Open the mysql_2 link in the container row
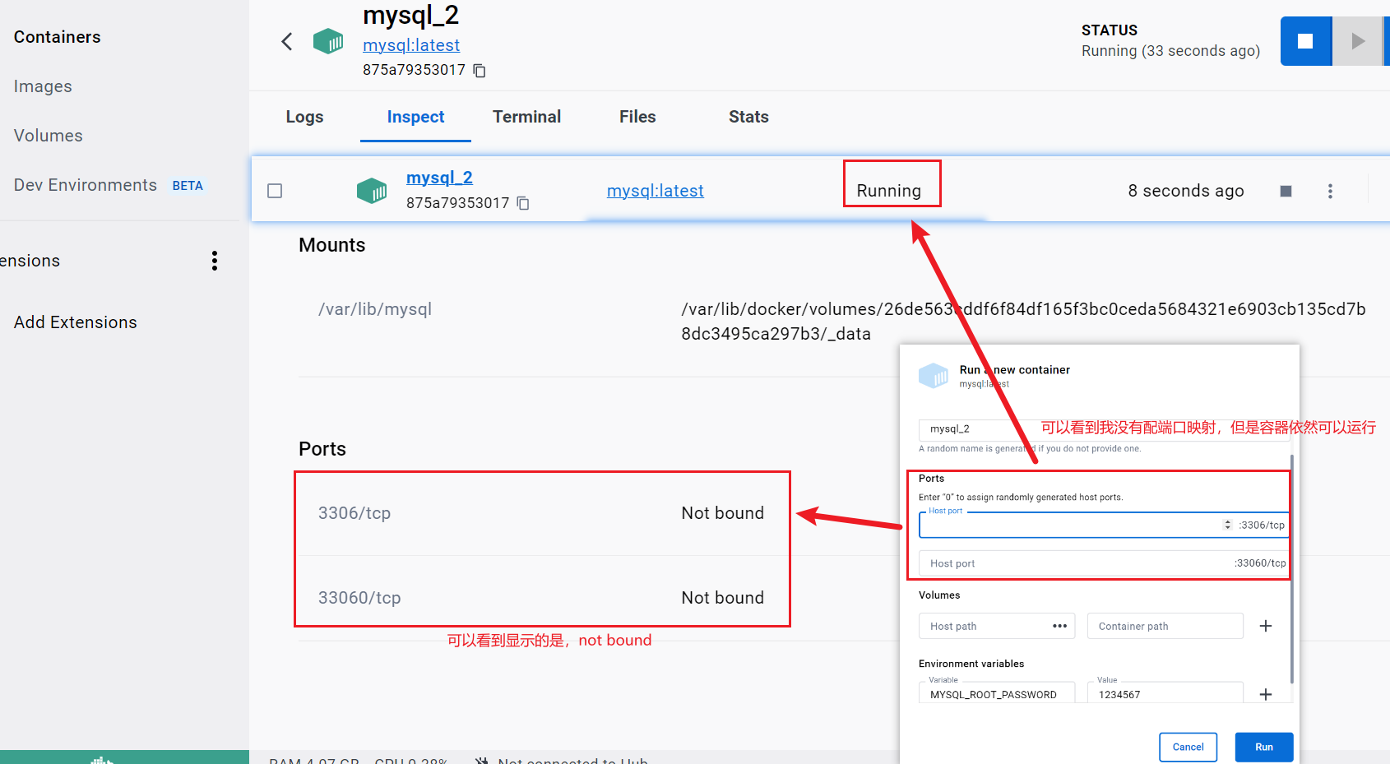This screenshot has width=1390, height=764. pos(439,178)
